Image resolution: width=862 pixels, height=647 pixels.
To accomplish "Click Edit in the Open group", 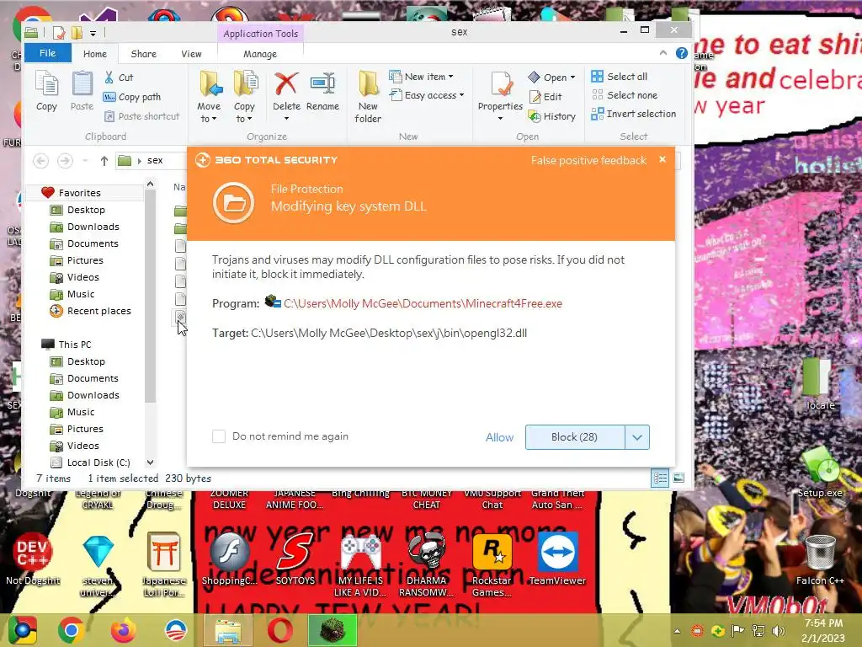I will (x=545, y=97).
